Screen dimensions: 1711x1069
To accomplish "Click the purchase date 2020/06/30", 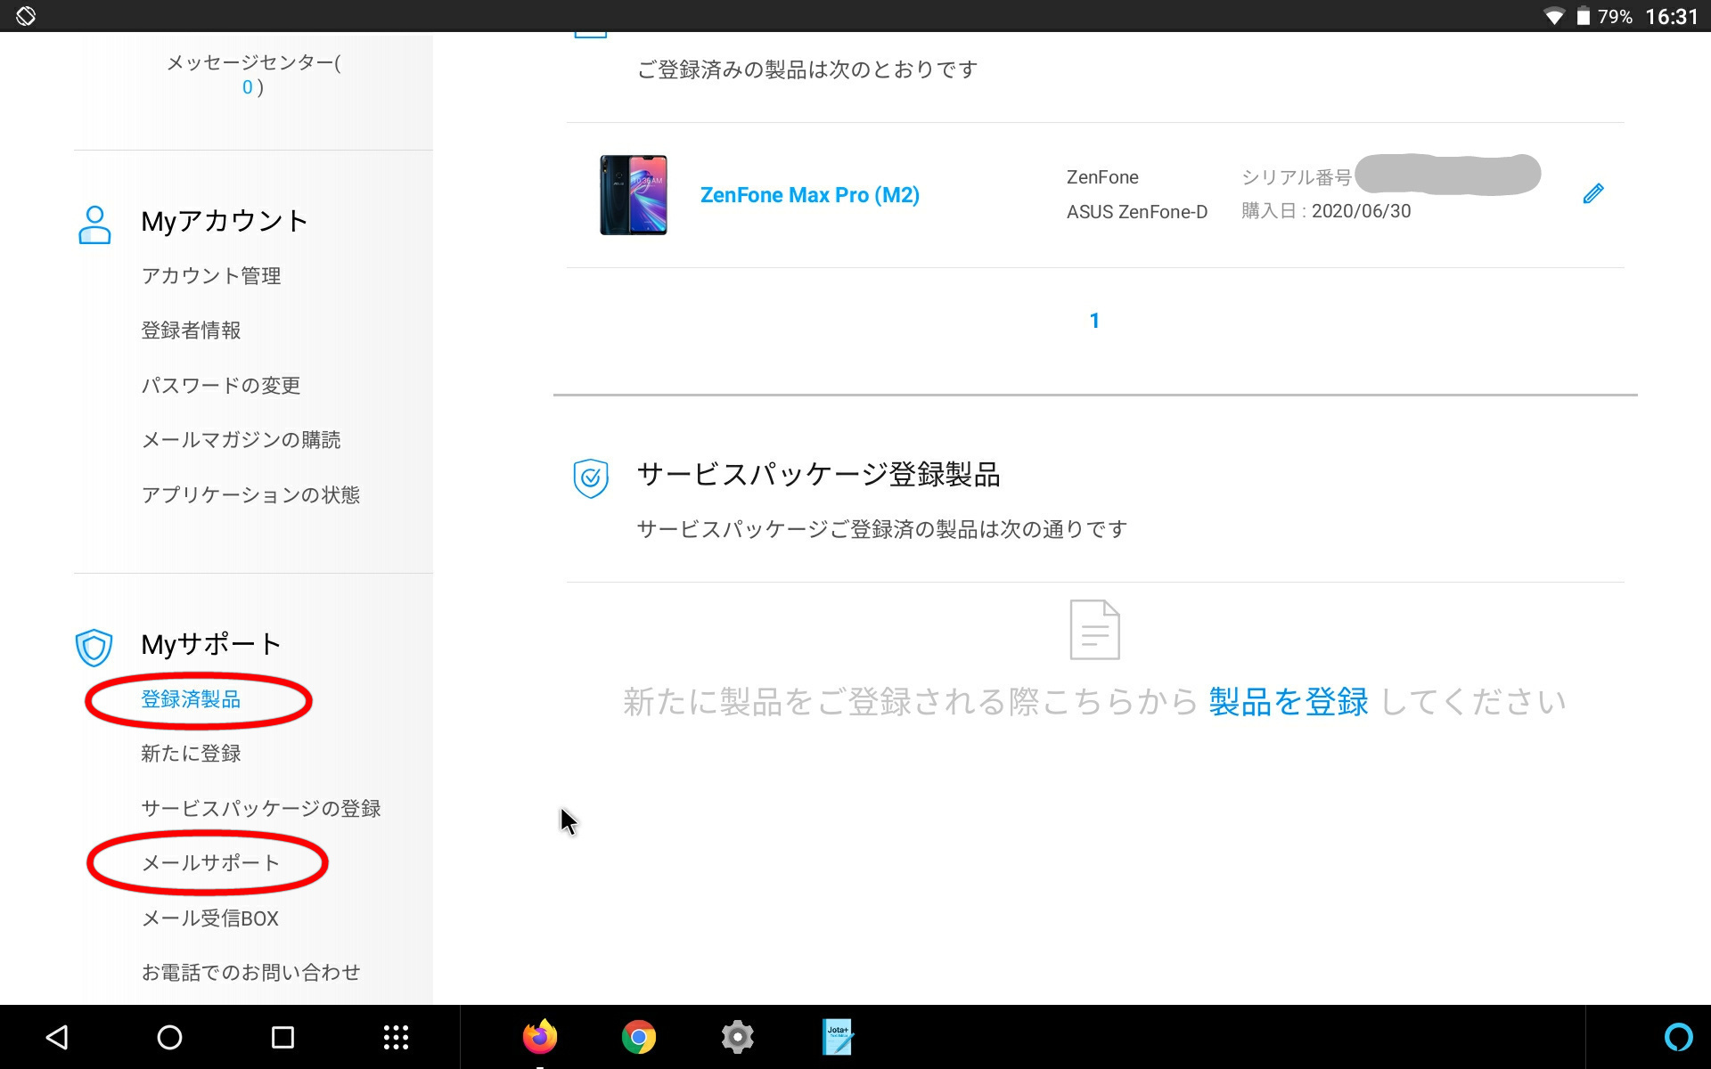I will point(1361,211).
